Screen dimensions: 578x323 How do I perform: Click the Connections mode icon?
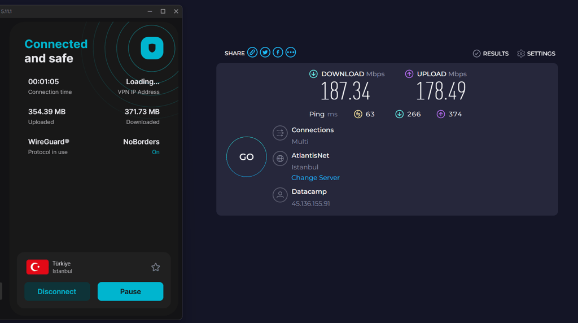click(280, 133)
